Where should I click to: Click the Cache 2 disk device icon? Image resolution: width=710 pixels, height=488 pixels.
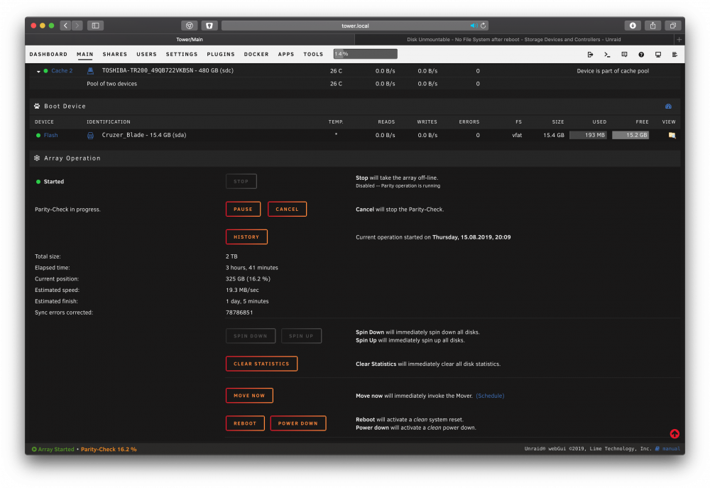click(91, 71)
